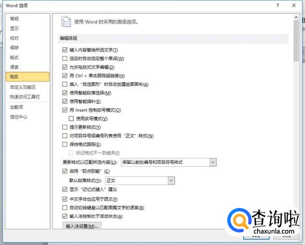The width and height of the screenshot is (305, 245).
Task: Toggle 输入法控制处于活动状态 checkbox
Action: 65,216
